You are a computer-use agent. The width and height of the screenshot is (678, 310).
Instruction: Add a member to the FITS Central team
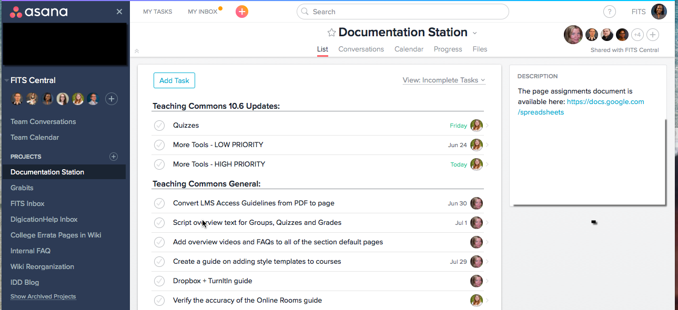click(x=111, y=98)
